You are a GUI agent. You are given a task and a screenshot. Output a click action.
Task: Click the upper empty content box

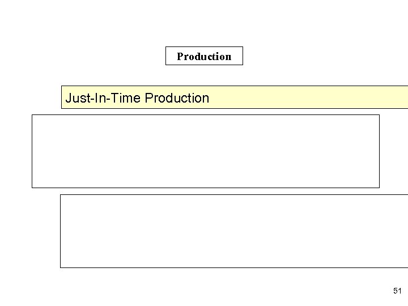click(x=205, y=151)
